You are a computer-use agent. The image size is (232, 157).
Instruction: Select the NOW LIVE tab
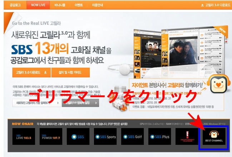[38, 5]
